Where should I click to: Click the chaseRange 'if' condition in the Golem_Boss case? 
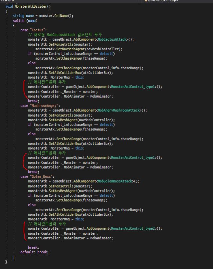tap(71, 195)
